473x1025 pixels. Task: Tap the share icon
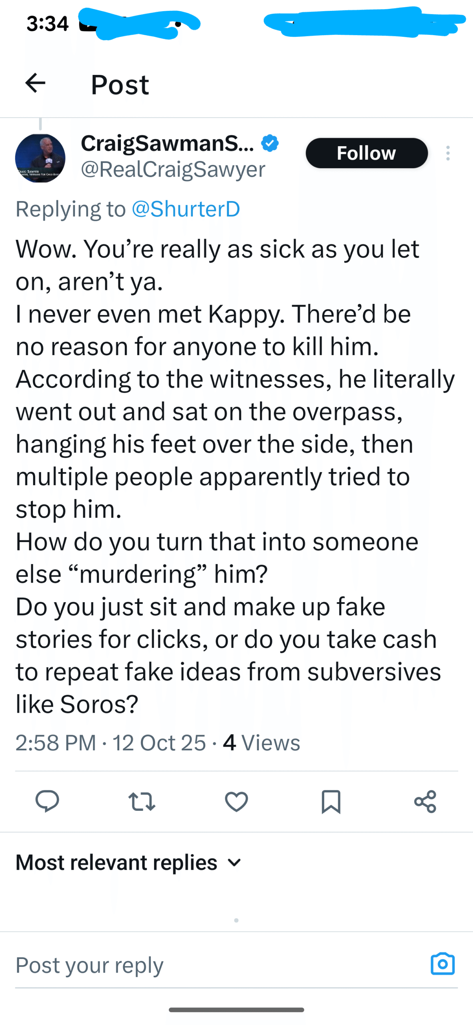(x=425, y=801)
